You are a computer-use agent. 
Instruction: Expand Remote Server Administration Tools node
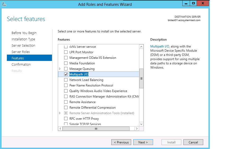click(x=60, y=113)
